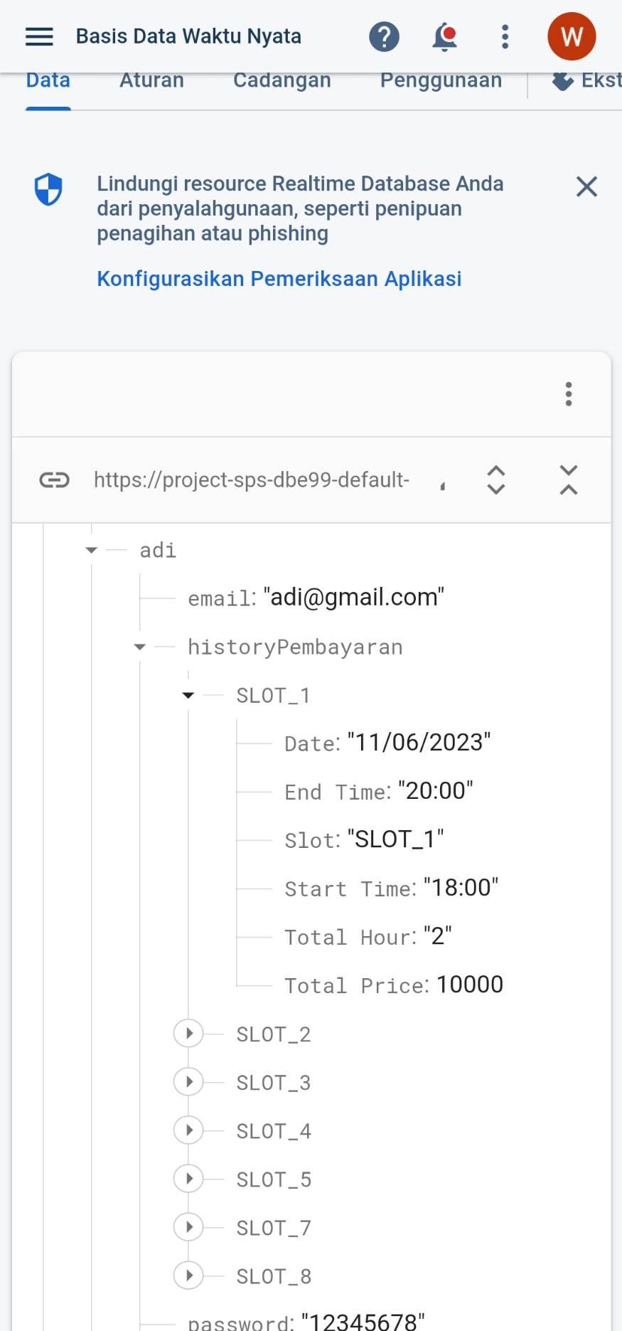Open the database card three-dot menu

(569, 394)
